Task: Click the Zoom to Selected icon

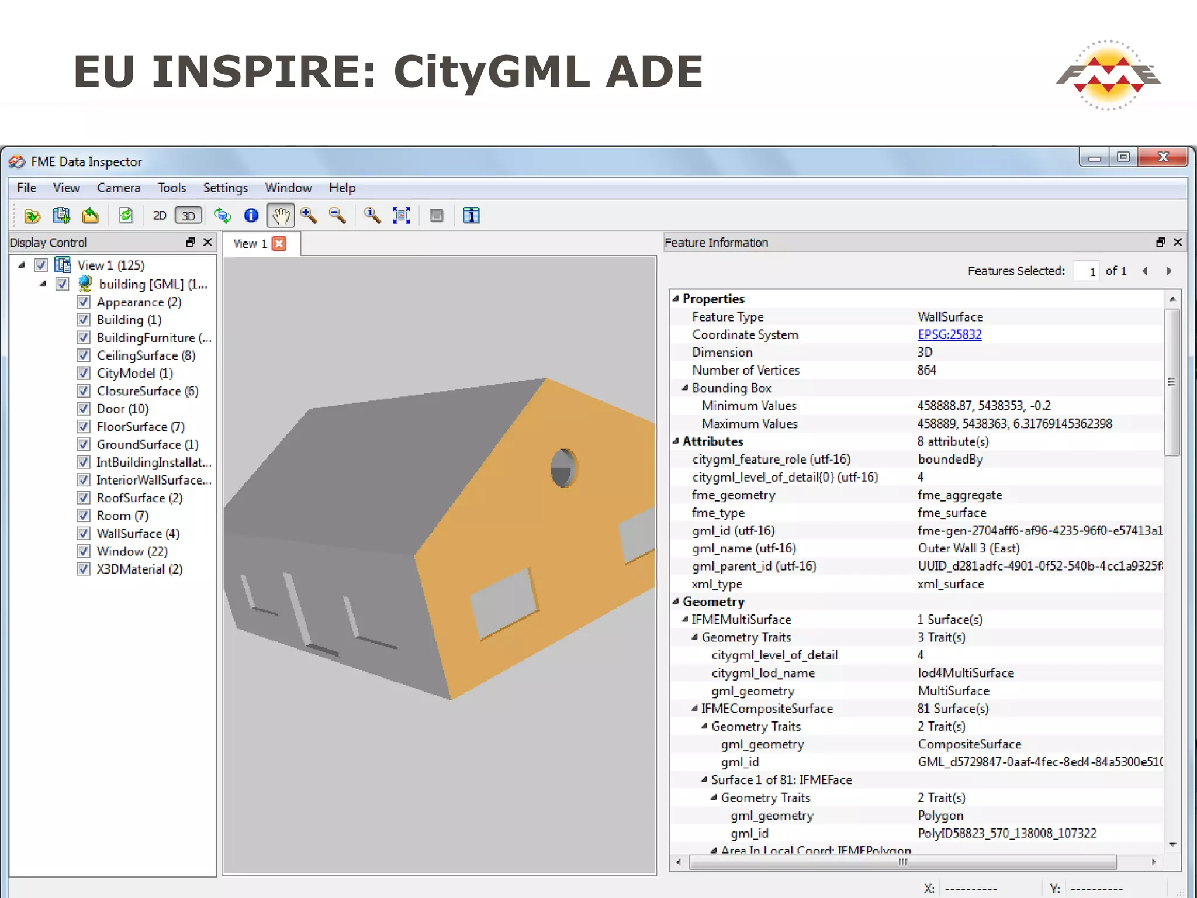Action: (372, 216)
